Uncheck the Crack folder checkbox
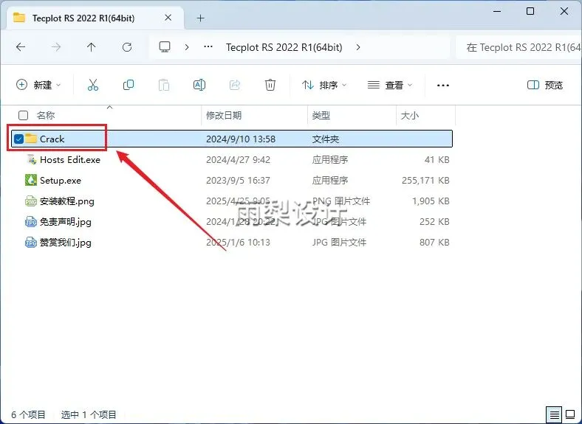This screenshot has width=582, height=424. click(18, 139)
